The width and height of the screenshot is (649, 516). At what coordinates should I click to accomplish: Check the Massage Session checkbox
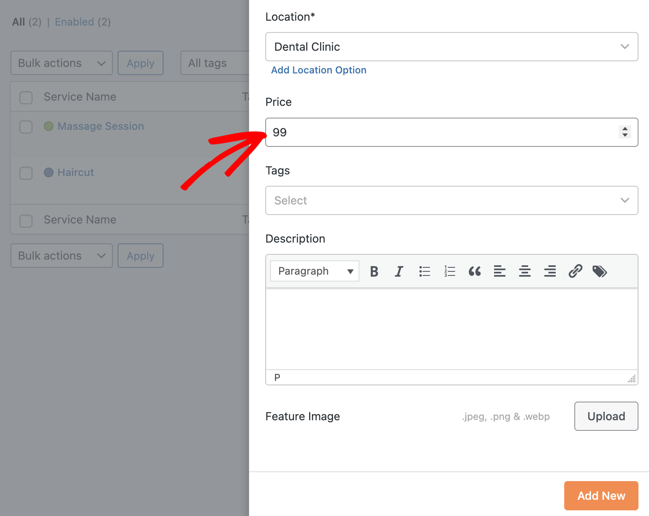[x=26, y=127]
